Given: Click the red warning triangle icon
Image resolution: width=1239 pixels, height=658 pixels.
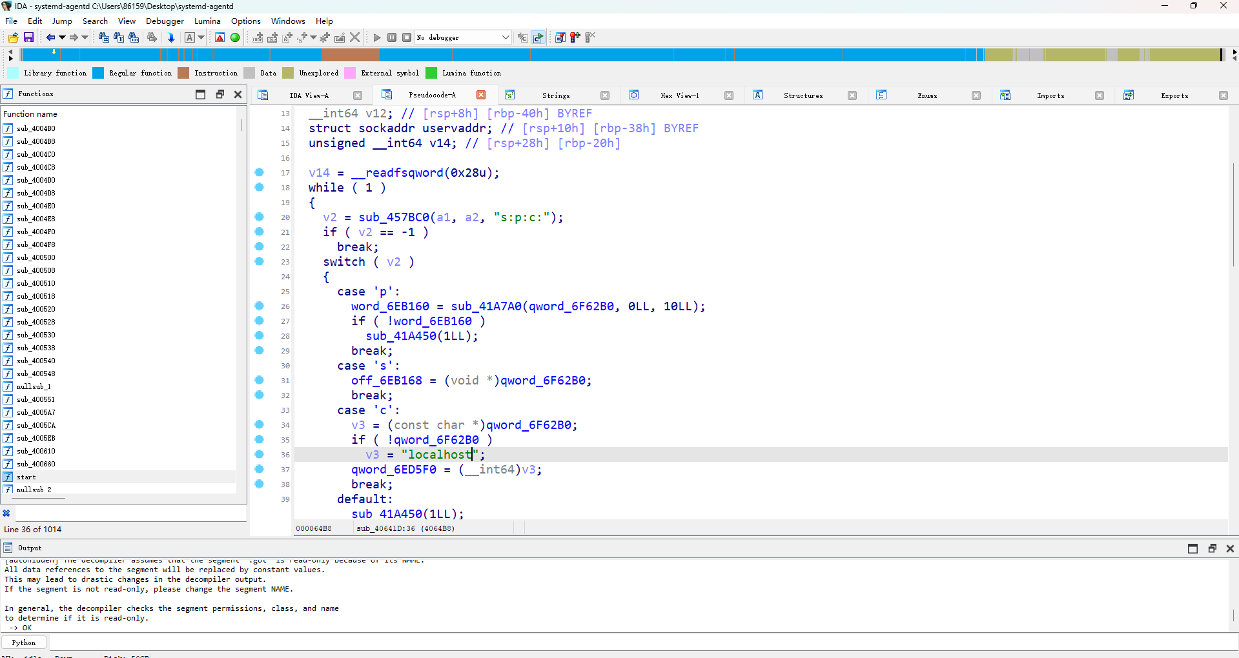Looking at the screenshot, I should 220,37.
